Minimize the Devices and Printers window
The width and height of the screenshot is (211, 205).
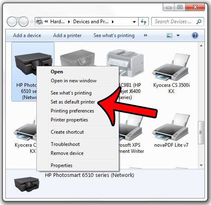tap(168, 7)
